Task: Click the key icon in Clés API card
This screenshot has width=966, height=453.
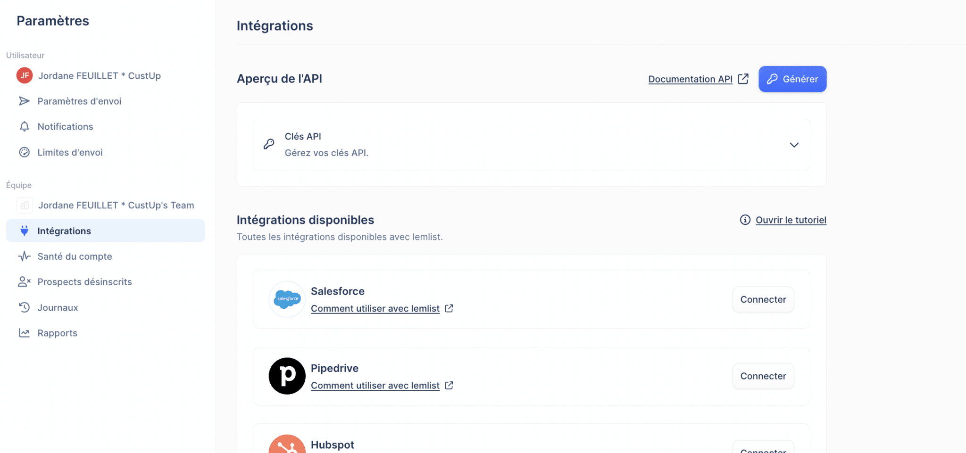Action: click(x=269, y=144)
